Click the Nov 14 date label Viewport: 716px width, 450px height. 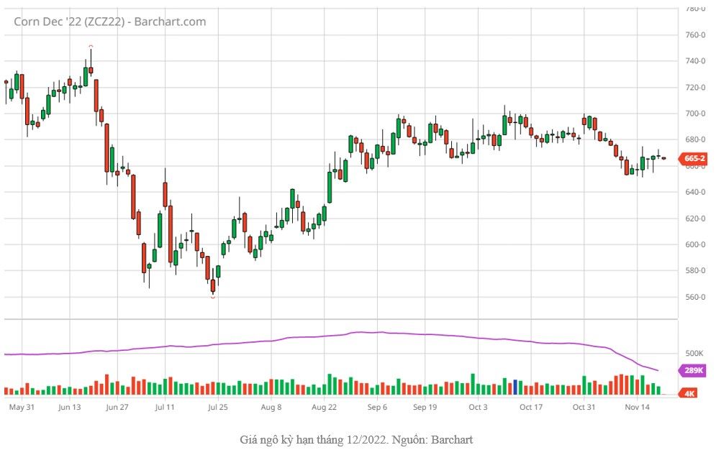tap(638, 407)
